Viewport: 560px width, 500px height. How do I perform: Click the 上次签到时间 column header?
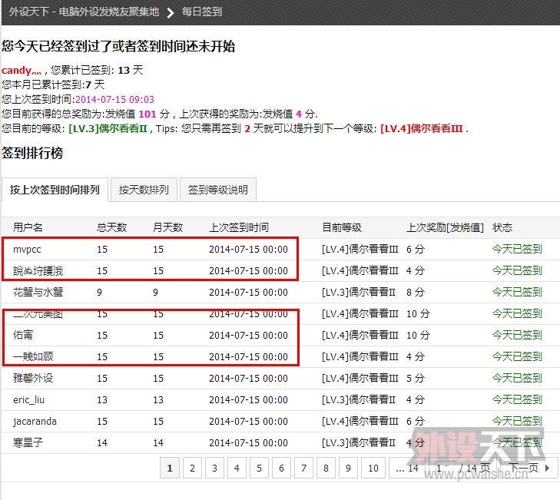click(x=239, y=227)
